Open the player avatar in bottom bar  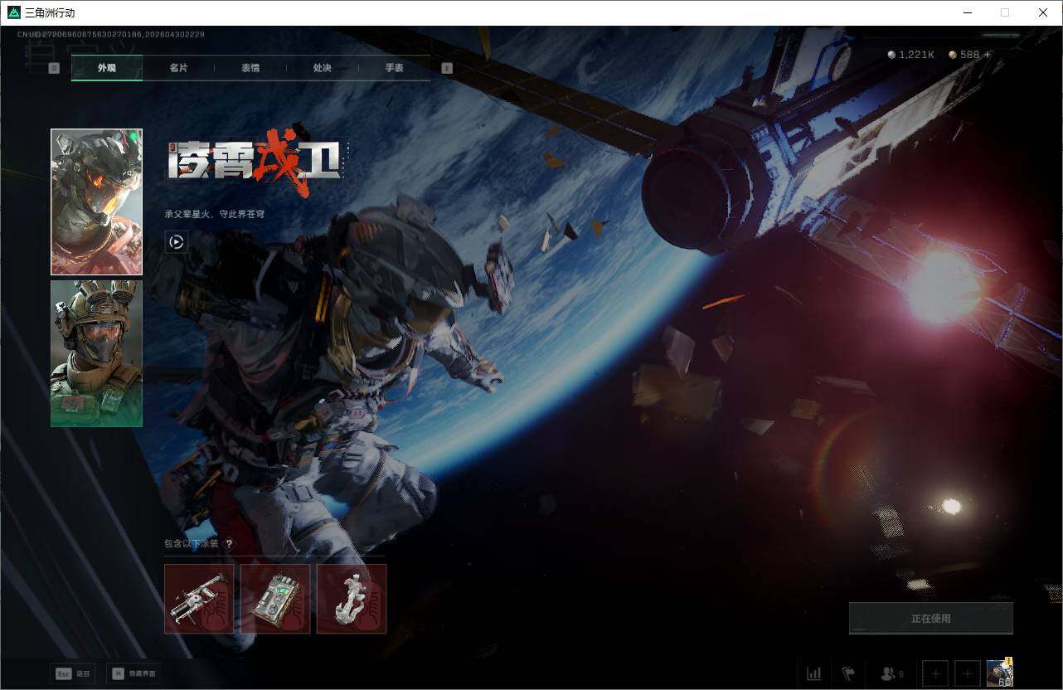[1000, 673]
